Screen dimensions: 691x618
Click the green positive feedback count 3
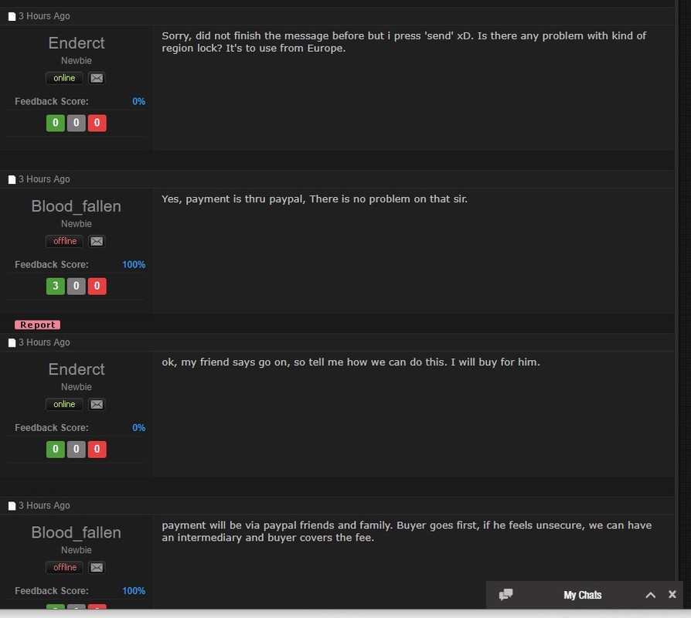(56, 286)
